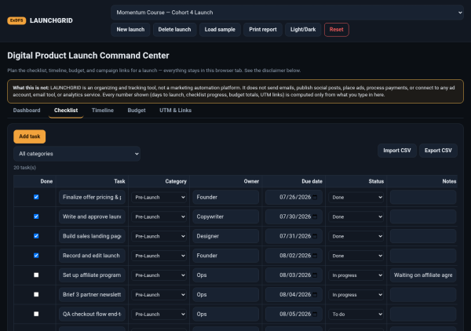This screenshot has height=331, width=471.
Task: Open the Timeline tab
Action: pos(103,111)
